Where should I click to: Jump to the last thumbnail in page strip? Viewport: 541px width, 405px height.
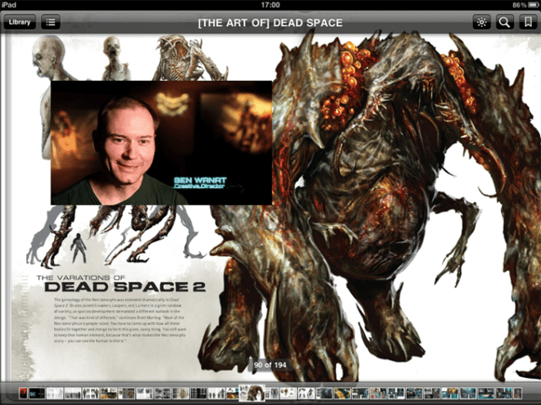517,394
